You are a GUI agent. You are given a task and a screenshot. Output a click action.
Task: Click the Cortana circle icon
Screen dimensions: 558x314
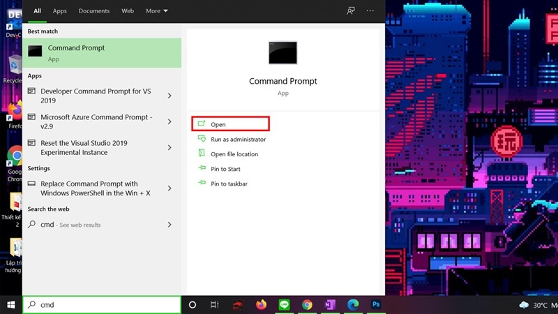click(193, 305)
